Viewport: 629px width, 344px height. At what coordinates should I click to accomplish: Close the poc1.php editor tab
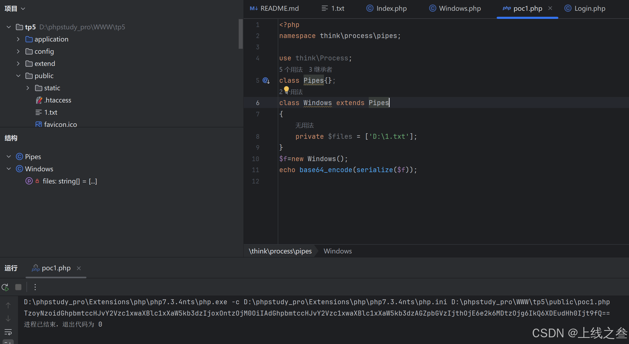(x=550, y=8)
